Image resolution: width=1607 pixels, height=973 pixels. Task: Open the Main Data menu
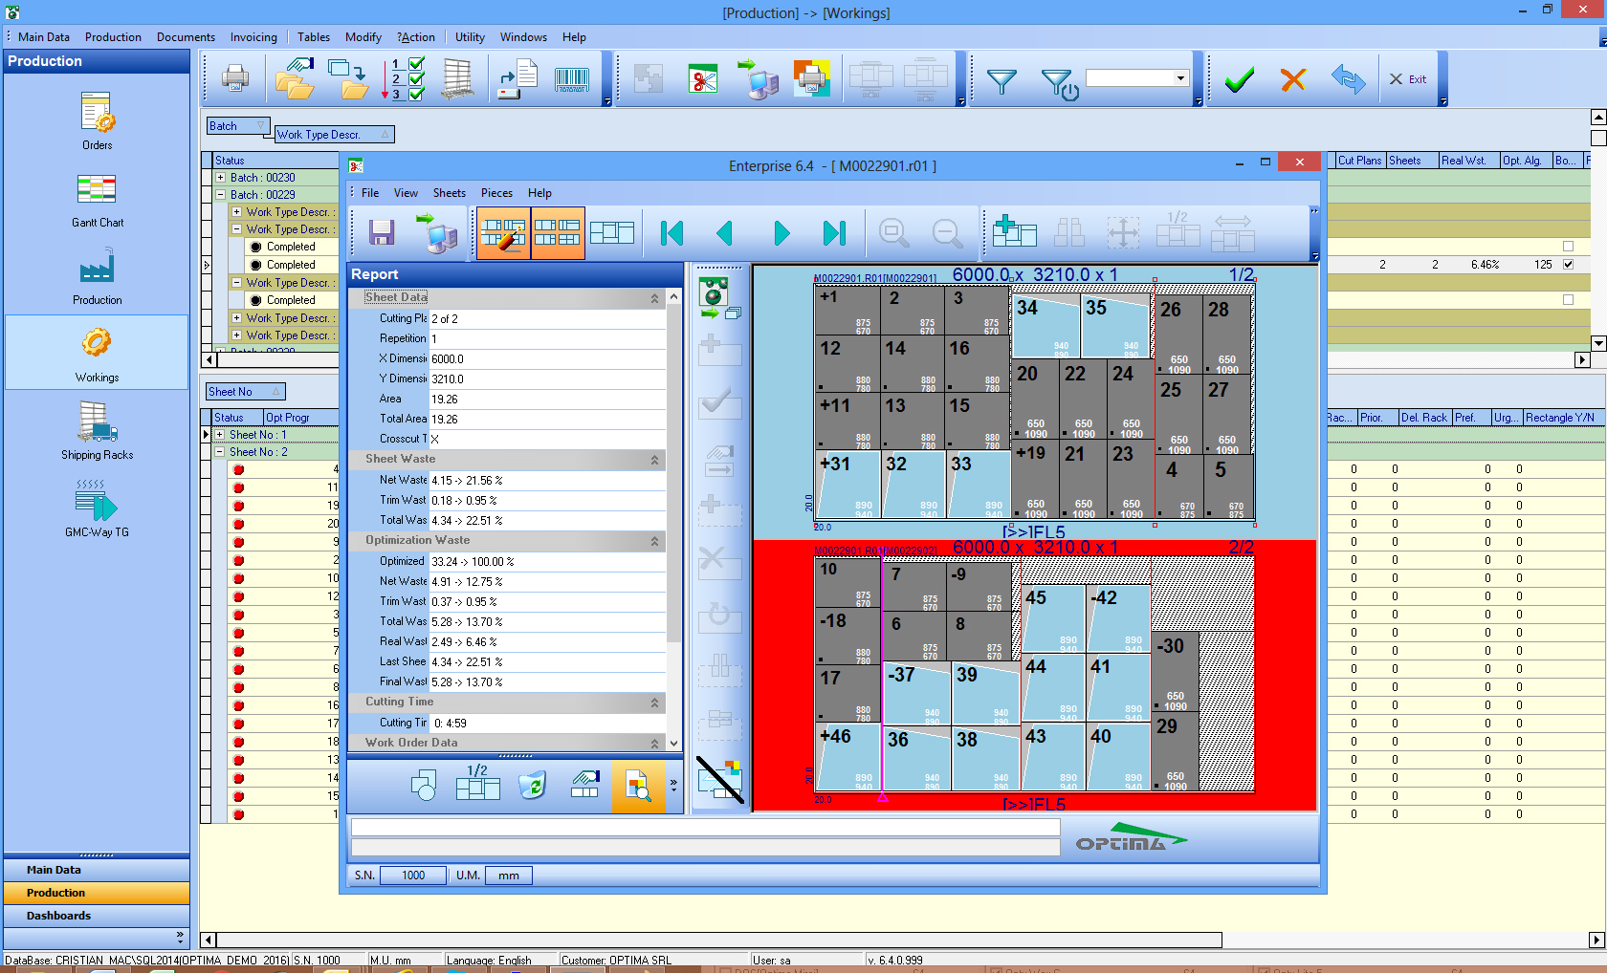tap(43, 37)
